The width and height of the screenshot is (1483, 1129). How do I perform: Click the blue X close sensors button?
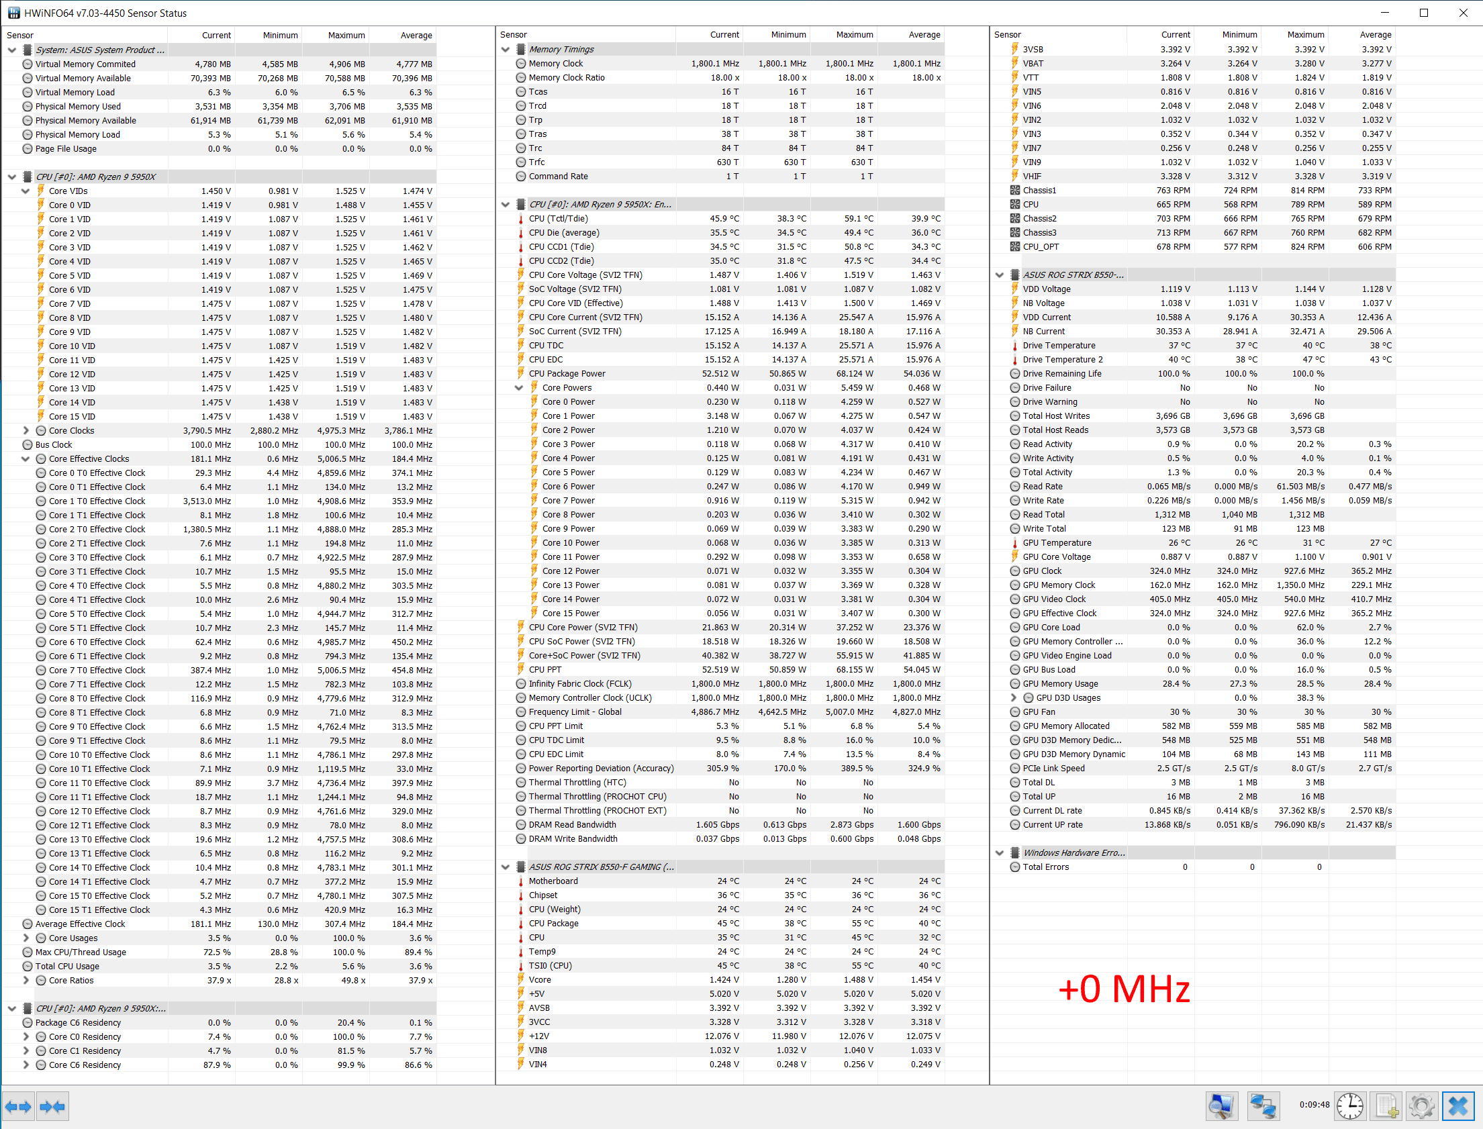pyautogui.click(x=1458, y=1106)
